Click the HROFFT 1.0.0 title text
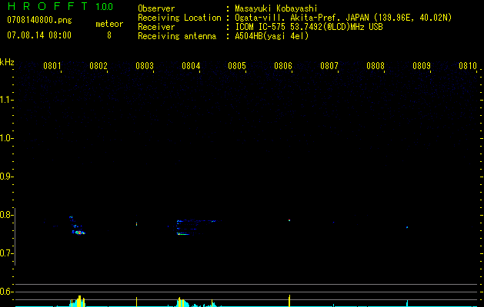This screenshot has width=484, height=307. (x=60, y=6)
